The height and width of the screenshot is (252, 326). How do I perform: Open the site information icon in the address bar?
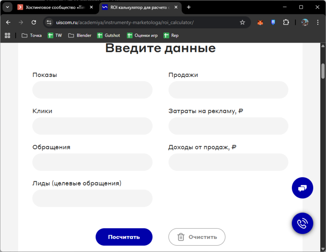tap(49, 22)
